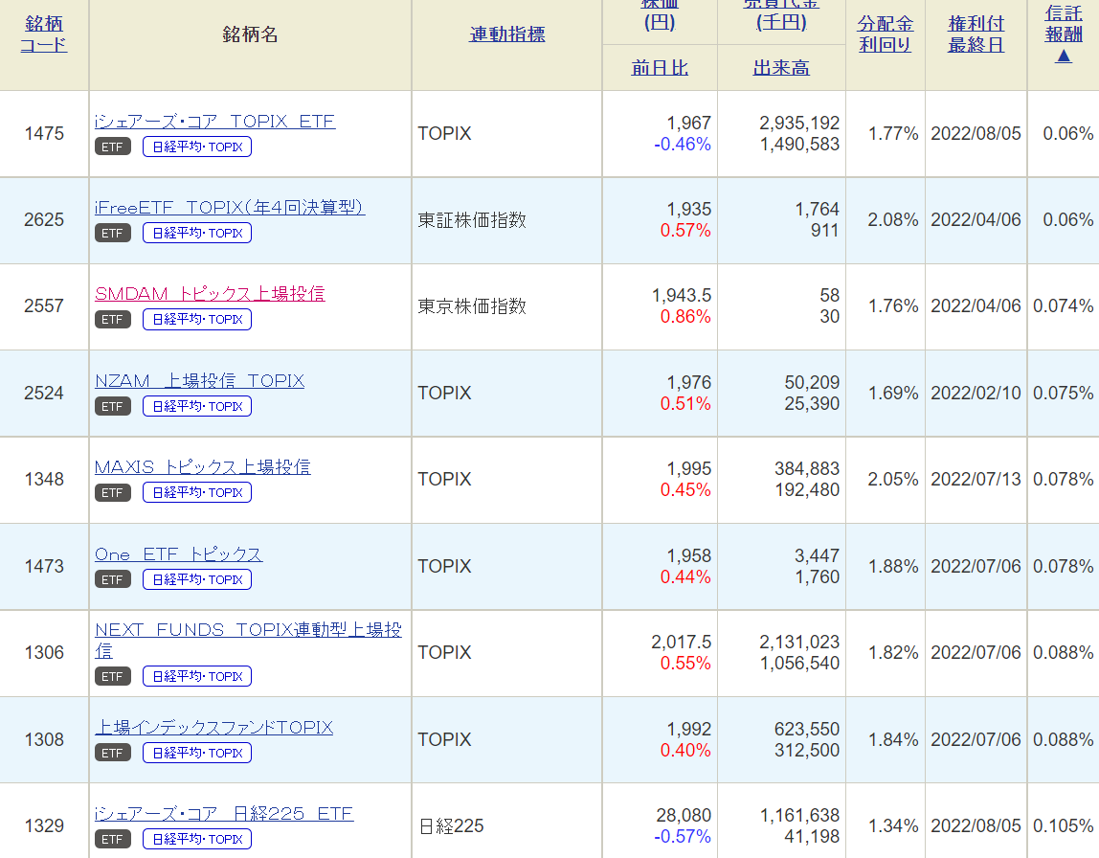The height and width of the screenshot is (858, 1099).
Task: Click ETF badge in row 1473
Action: 112,579
